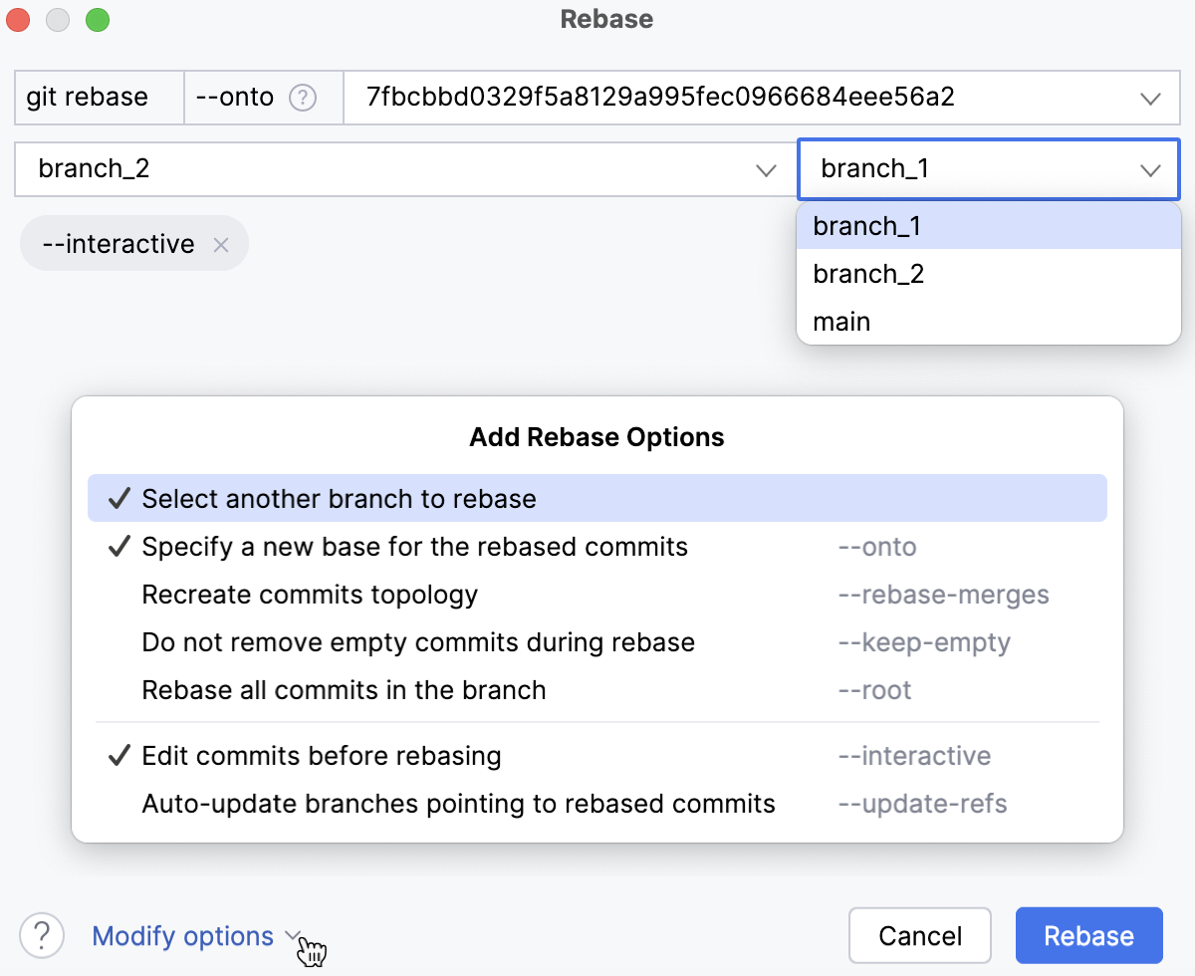The image size is (1195, 976).
Task: Choose Do not remove empty commits
Action: pyautogui.click(x=418, y=642)
